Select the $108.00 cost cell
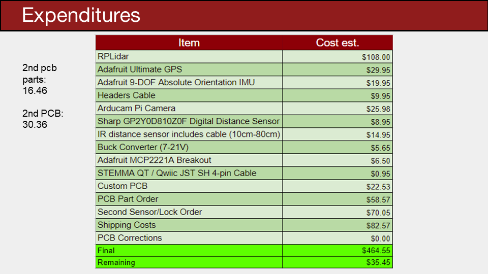The width and height of the screenshot is (488, 274). 338,57
